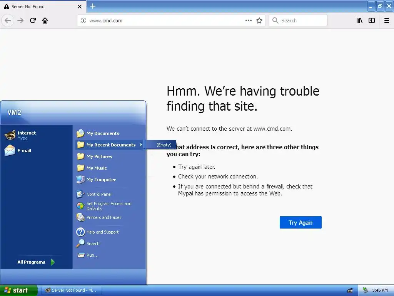Click the My Music folder icon

(80, 168)
